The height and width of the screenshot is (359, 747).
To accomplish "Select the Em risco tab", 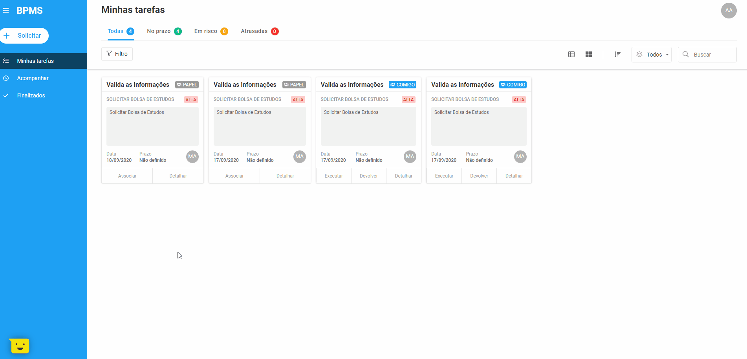I will (211, 31).
